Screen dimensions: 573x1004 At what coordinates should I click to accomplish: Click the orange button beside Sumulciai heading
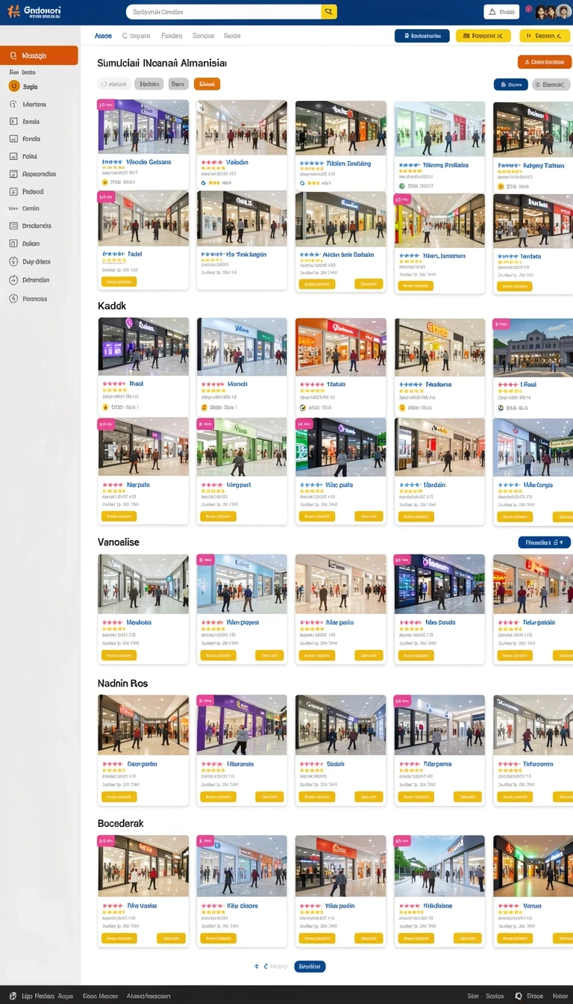[x=545, y=63]
